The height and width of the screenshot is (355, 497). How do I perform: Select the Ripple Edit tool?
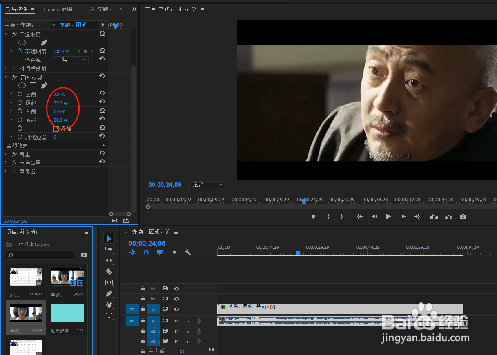tap(109, 260)
